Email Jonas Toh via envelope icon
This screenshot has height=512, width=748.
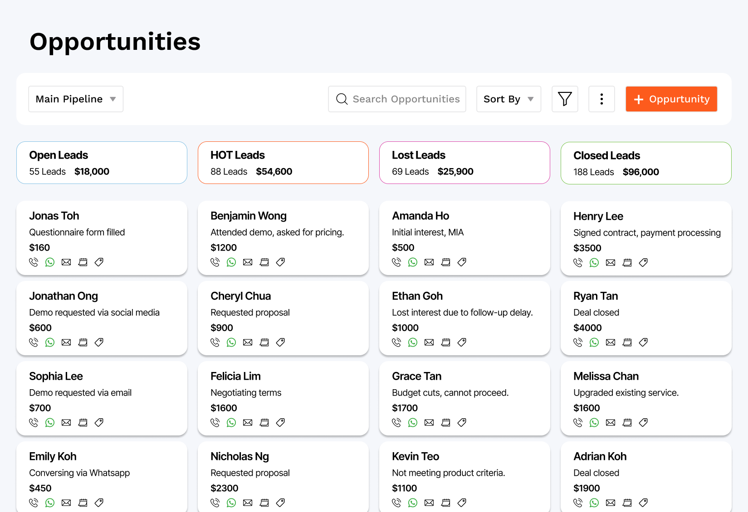[x=66, y=262]
